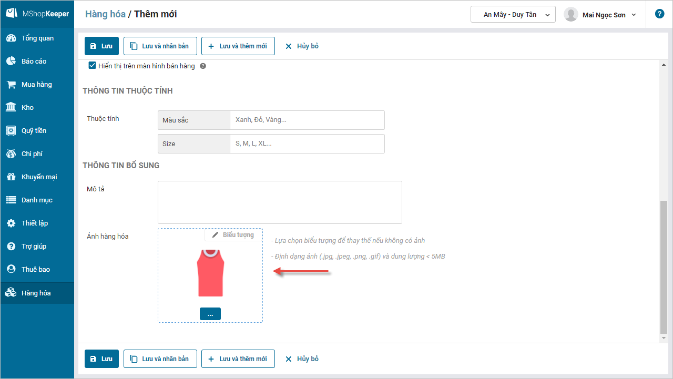
Task: Click top Lưu và nhân bản button
Action: click(x=160, y=46)
